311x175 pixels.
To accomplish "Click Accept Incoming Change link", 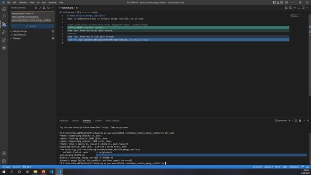I will (100, 25).
